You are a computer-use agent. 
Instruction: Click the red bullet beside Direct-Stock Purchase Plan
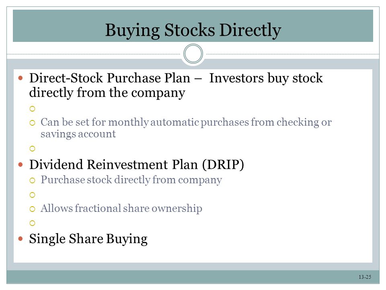(21, 79)
